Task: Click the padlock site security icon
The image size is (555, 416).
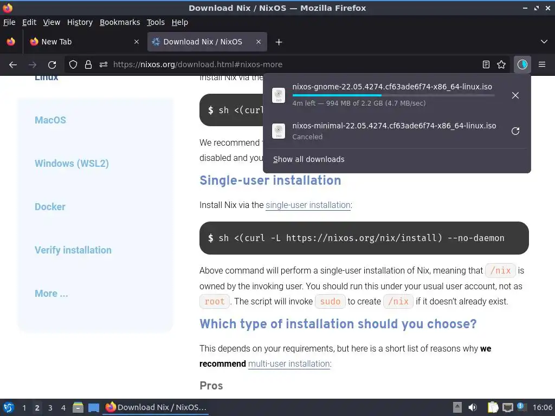Action: [x=88, y=64]
